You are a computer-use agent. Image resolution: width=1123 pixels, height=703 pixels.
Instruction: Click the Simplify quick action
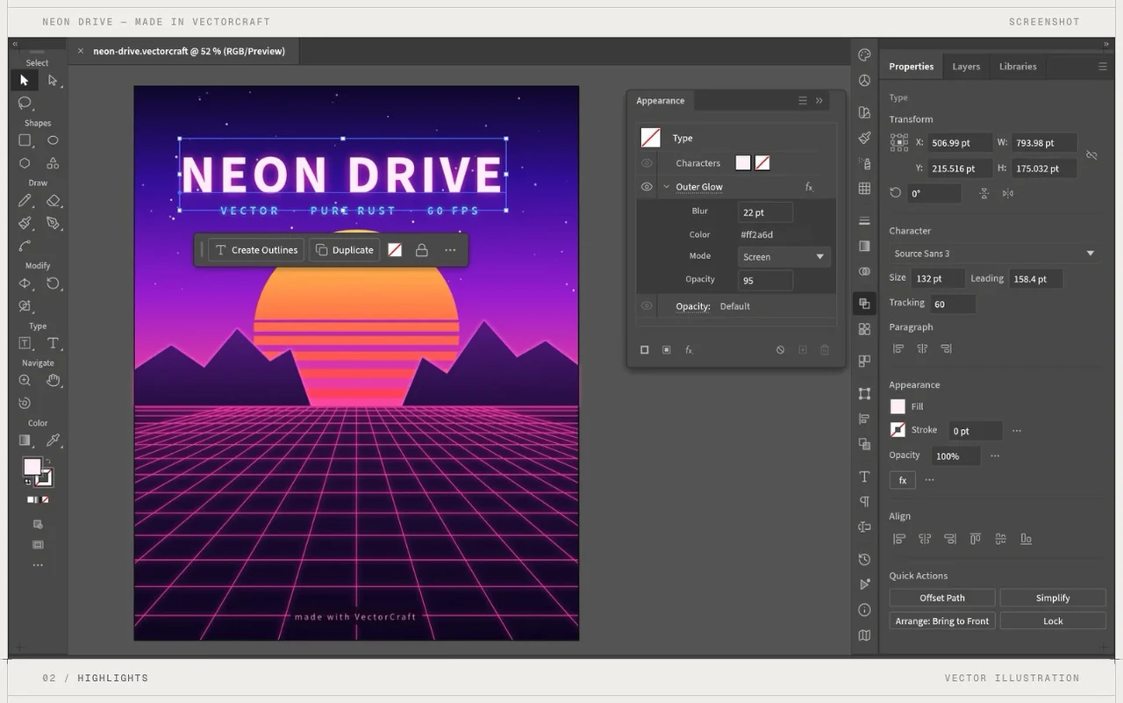point(1053,598)
